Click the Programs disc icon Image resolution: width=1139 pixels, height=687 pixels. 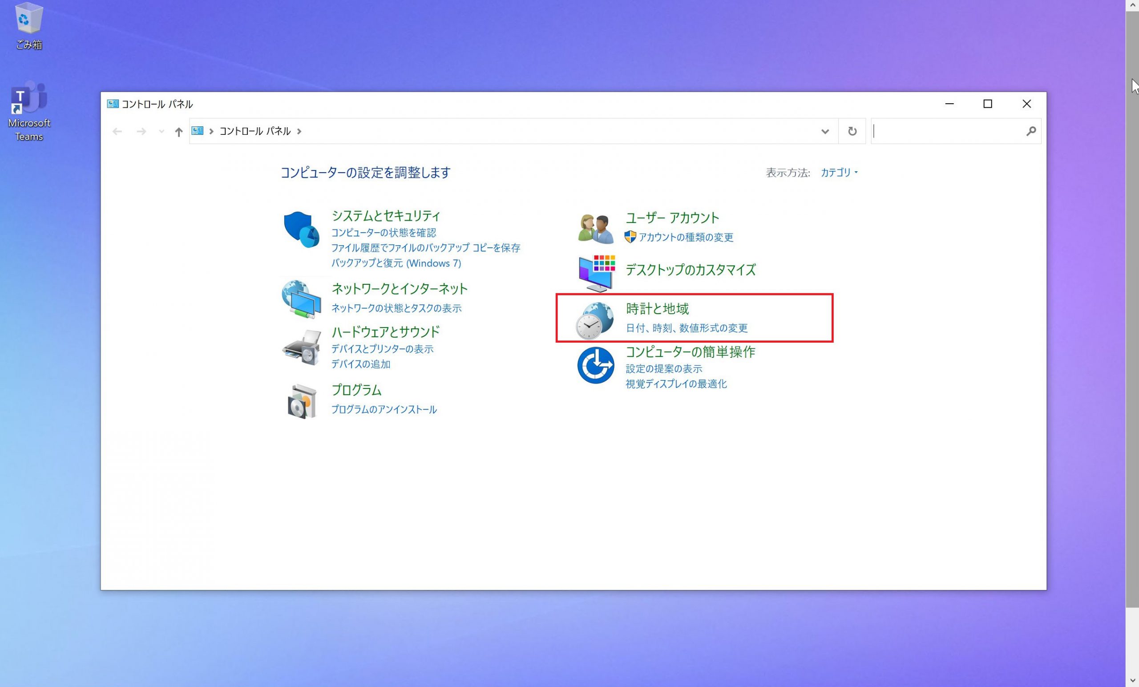point(301,401)
